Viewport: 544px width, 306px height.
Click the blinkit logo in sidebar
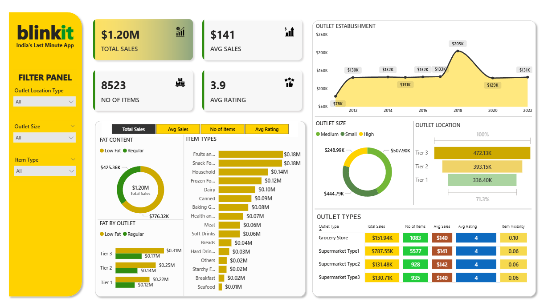pos(45,33)
